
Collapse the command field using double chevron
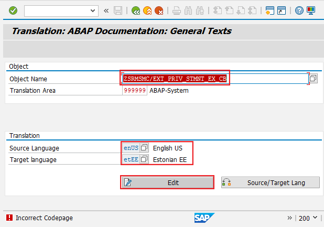pyautogui.click(x=106, y=10)
